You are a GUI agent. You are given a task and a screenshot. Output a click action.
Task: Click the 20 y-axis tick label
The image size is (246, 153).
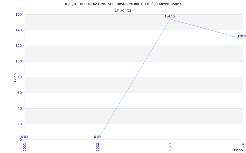19,124
